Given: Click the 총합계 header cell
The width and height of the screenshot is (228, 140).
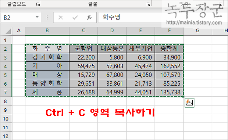Looking at the screenshot, I should coord(169,49).
